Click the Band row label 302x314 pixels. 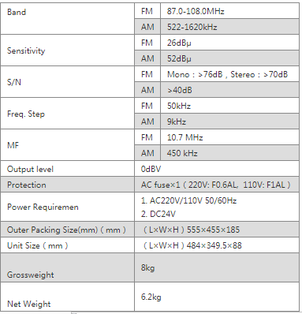(17, 12)
